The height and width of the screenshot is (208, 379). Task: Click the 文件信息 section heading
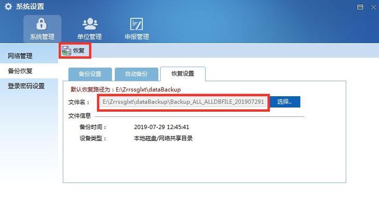(79, 116)
